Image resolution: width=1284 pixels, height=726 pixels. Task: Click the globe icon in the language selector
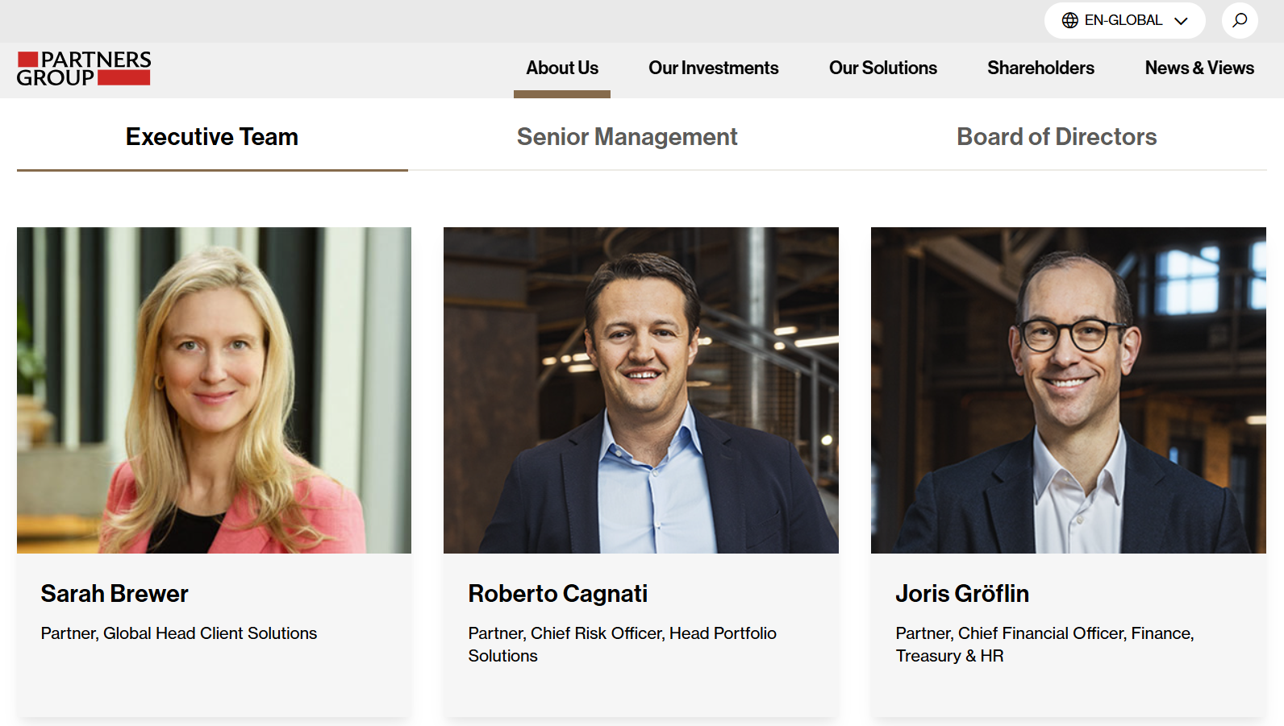[1070, 20]
